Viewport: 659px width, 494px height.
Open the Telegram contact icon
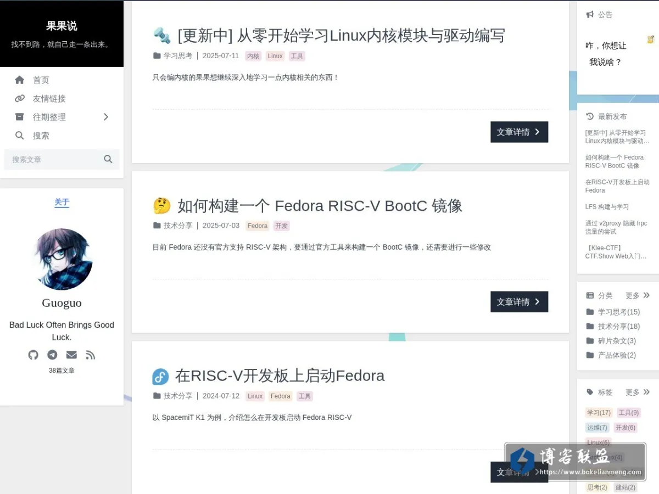tap(52, 355)
